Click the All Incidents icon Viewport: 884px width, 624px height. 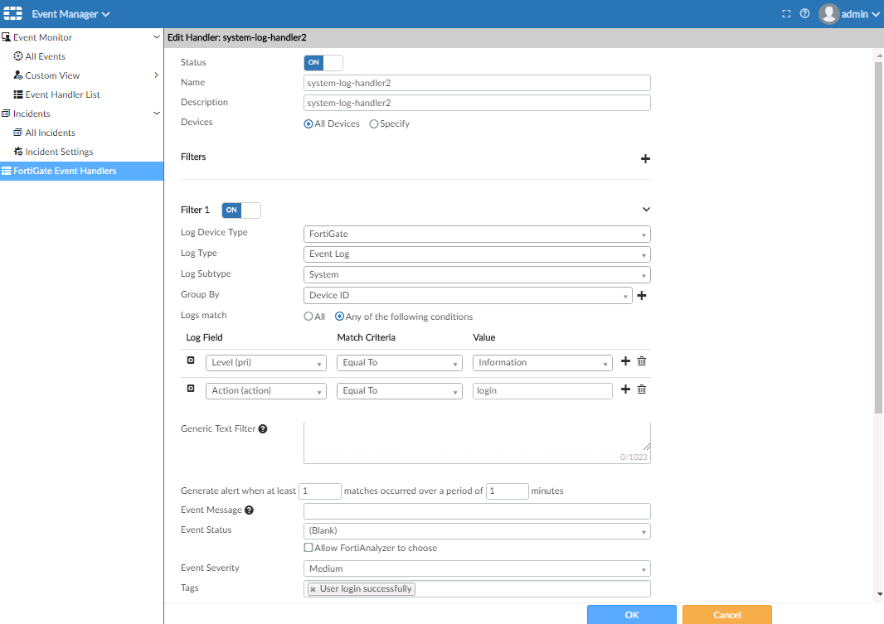click(18, 133)
